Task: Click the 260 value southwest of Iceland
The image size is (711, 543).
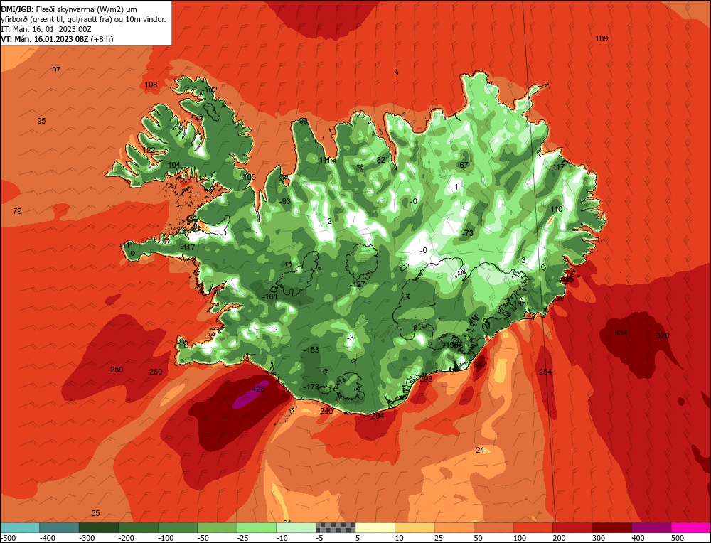Action: tap(156, 372)
